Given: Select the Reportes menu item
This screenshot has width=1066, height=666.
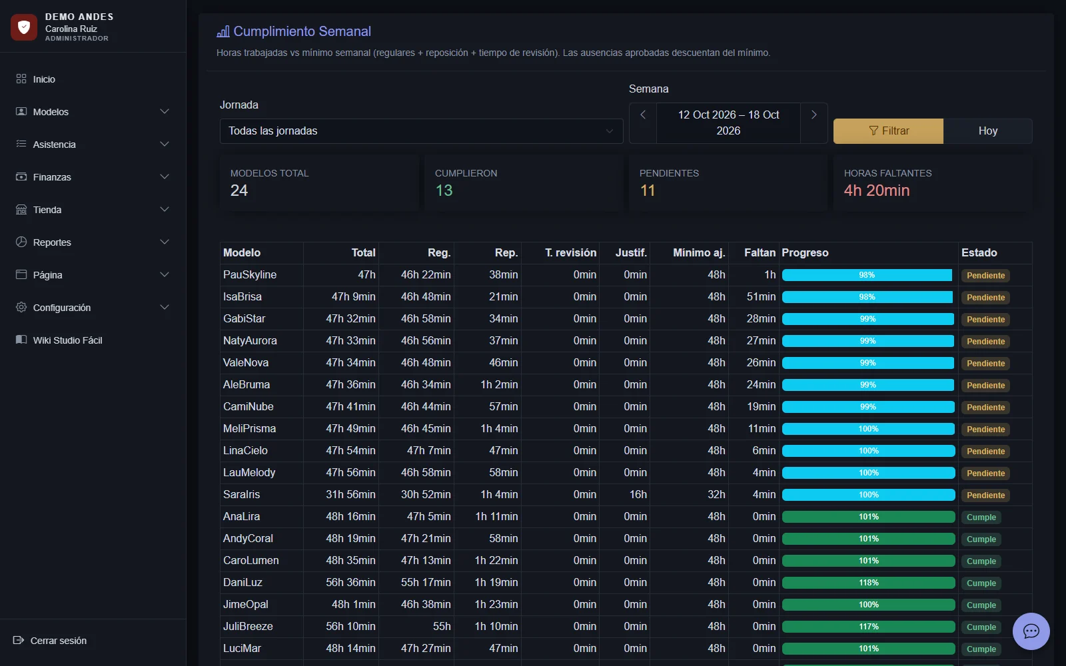Looking at the screenshot, I should (x=93, y=242).
